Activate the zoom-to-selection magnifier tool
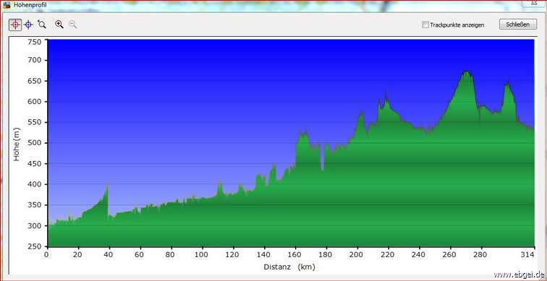The height and width of the screenshot is (281, 547). [x=42, y=24]
